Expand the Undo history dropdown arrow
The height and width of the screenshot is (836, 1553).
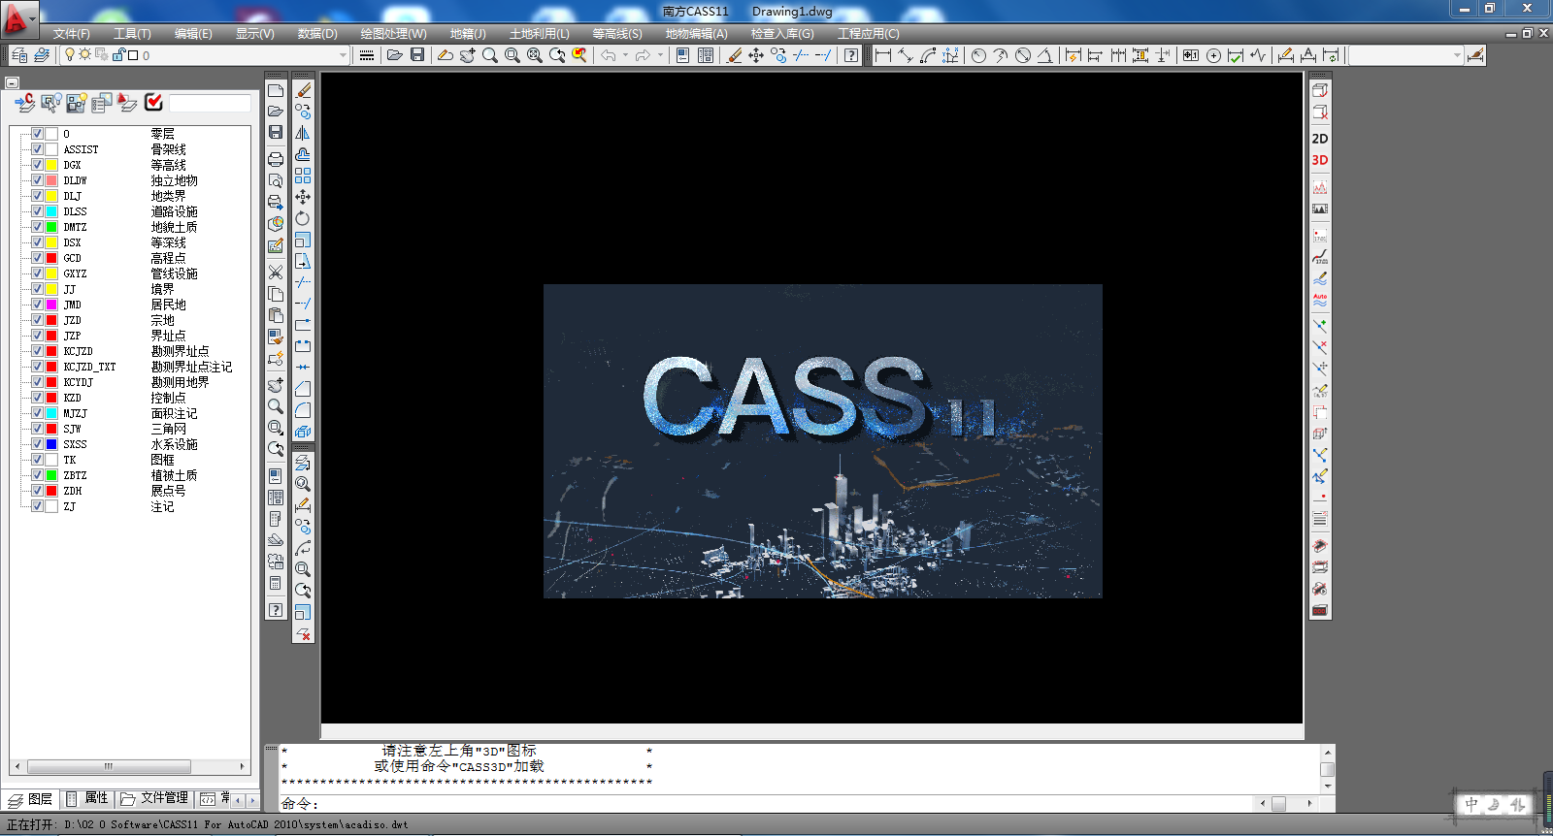pyautogui.click(x=625, y=55)
